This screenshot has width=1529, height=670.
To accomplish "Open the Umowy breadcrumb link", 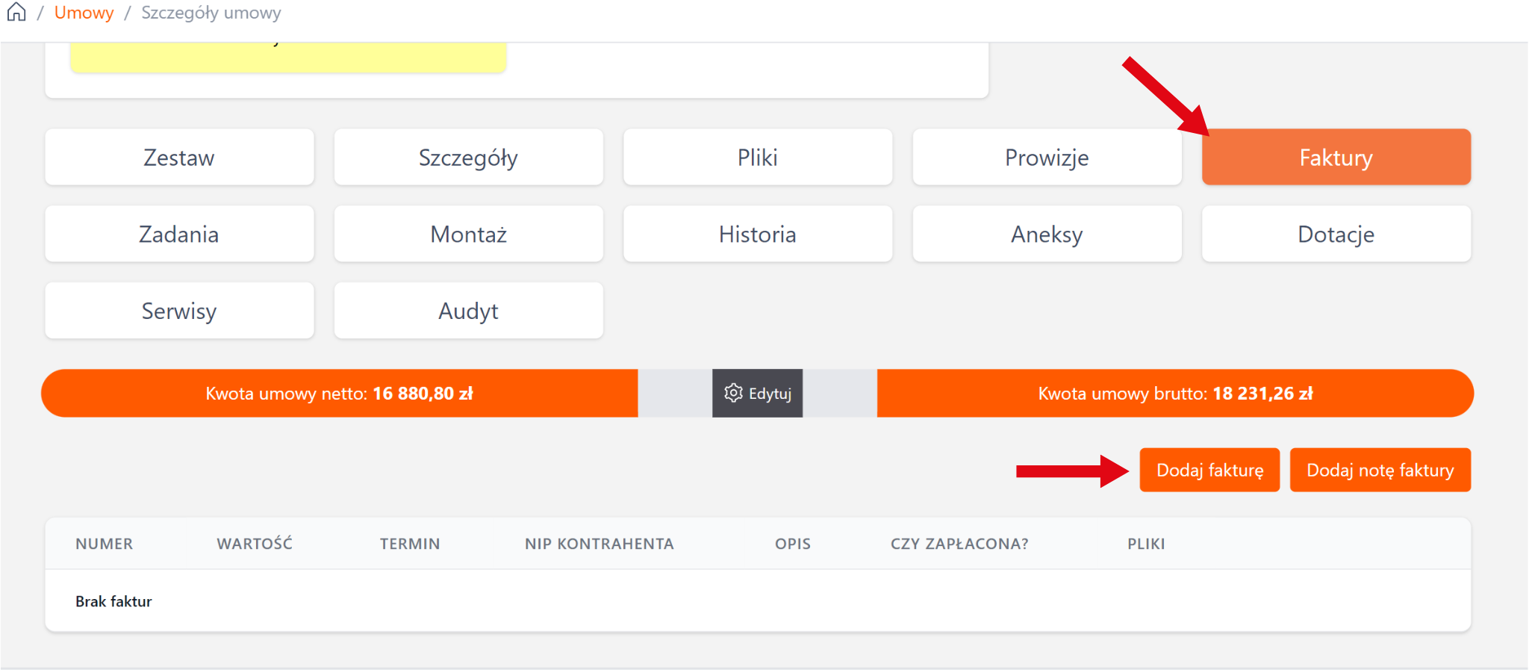I will point(84,13).
